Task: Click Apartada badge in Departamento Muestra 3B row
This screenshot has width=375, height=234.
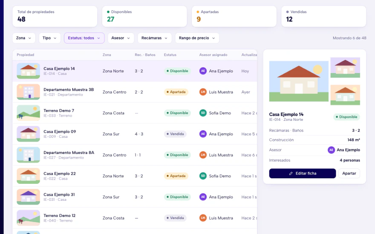Action: click(x=176, y=92)
